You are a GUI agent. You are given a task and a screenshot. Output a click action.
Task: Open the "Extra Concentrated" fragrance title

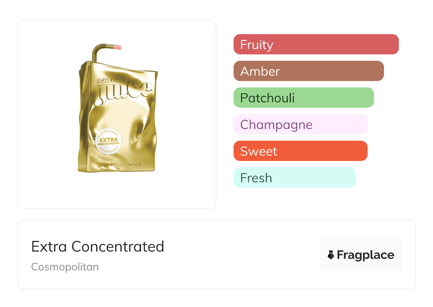click(98, 246)
